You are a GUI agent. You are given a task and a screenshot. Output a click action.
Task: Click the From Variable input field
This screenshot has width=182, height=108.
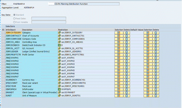click(x=49, y=22)
